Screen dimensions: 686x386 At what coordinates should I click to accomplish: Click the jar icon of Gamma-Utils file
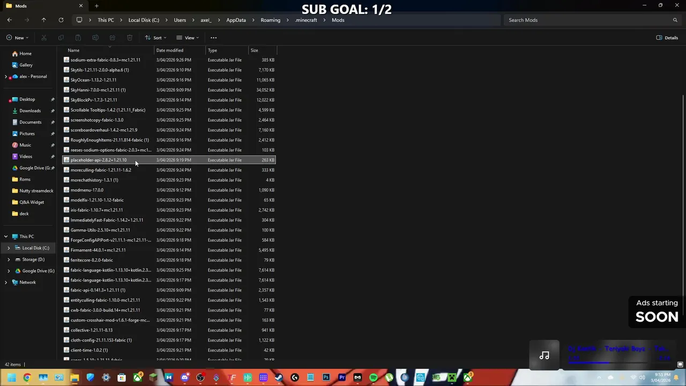[66, 230]
